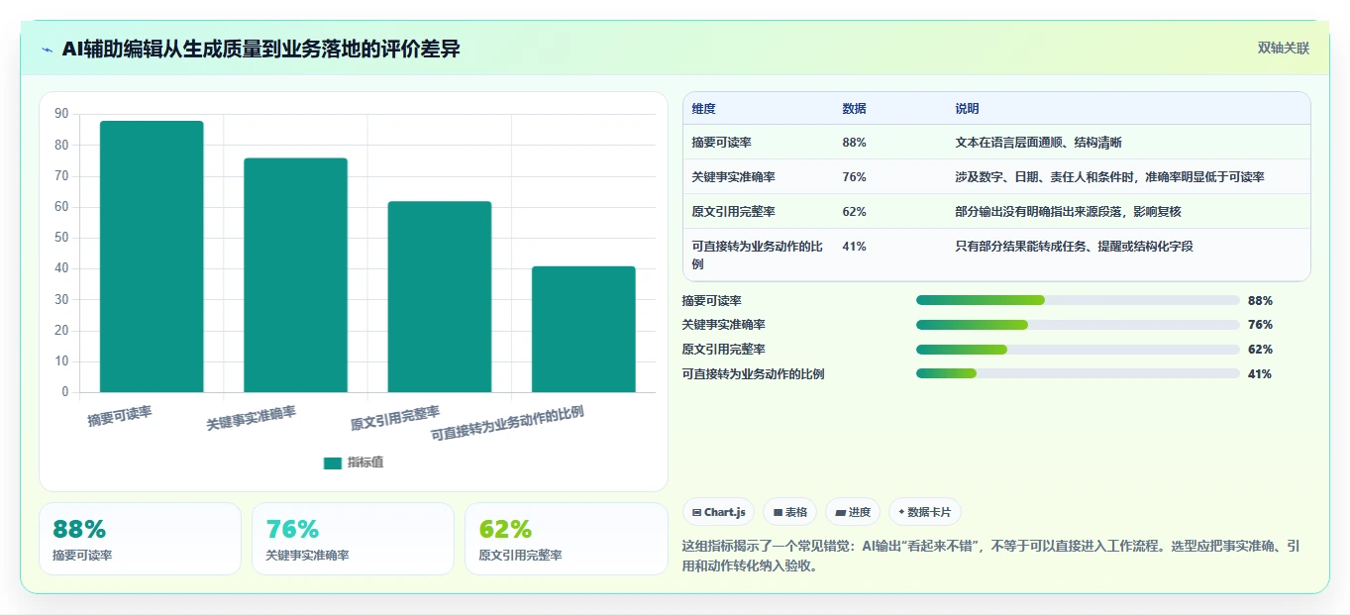Click progress label 原文引用完整率

click(724, 350)
